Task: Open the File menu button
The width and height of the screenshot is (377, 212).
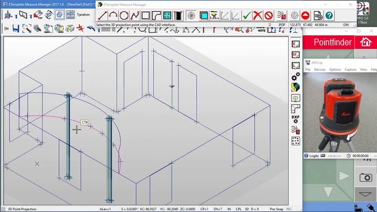Action: [x=6, y=29]
